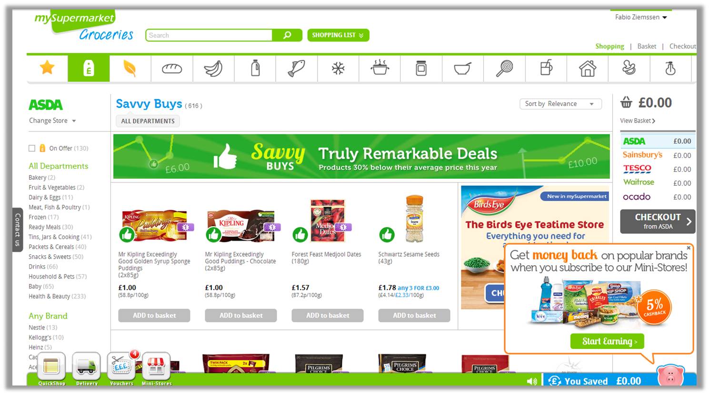Tick the On Offer checkbox
This screenshot has width=709, height=395.
32,148
